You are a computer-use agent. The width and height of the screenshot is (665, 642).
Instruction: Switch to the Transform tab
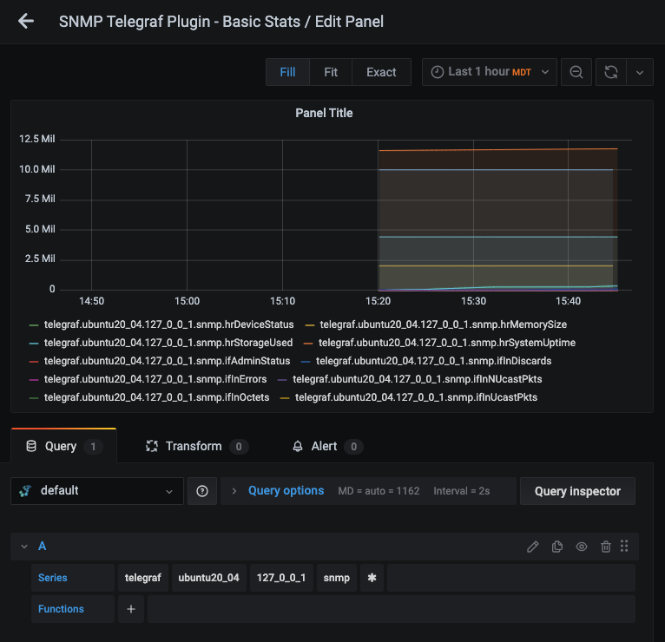click(196, 446)
